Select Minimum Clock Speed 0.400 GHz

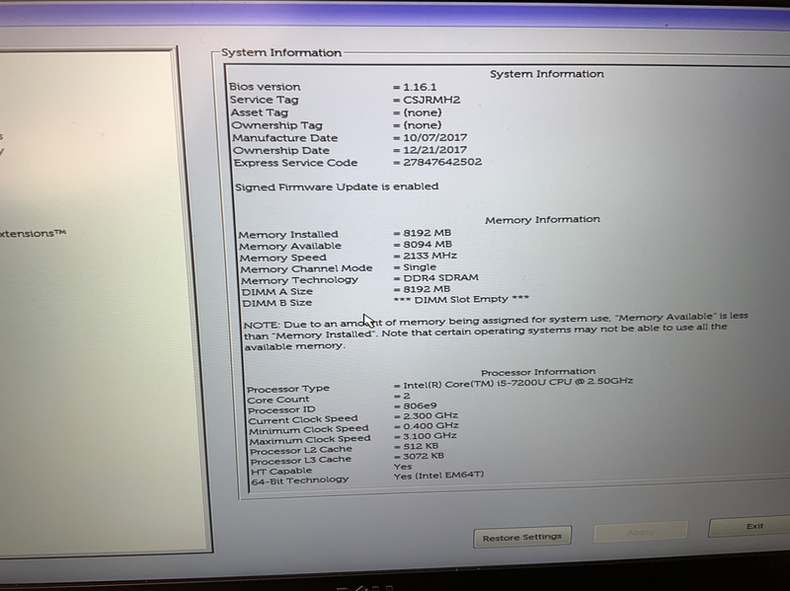coord(431,426)
